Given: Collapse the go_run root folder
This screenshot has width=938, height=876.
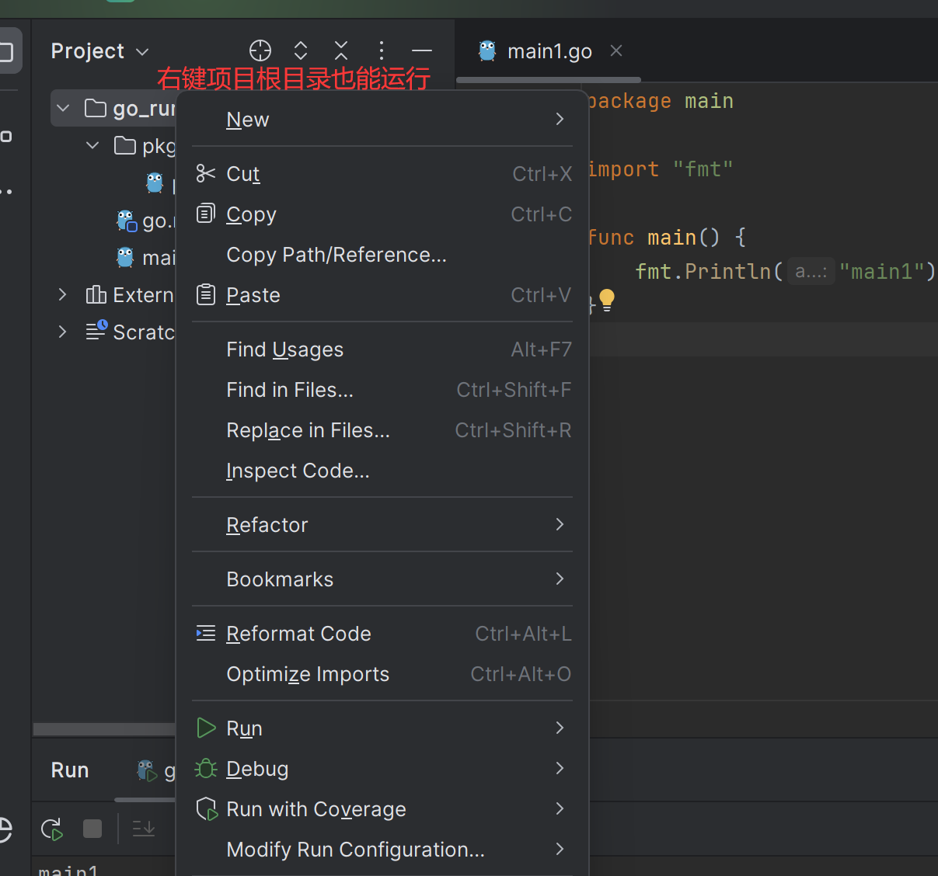Looking at the screenshot, I should pos(64,108).
